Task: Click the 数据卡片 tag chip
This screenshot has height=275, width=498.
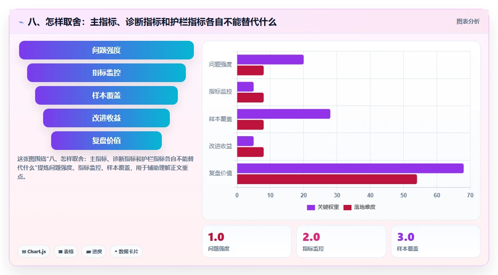Action: [126, 251]
